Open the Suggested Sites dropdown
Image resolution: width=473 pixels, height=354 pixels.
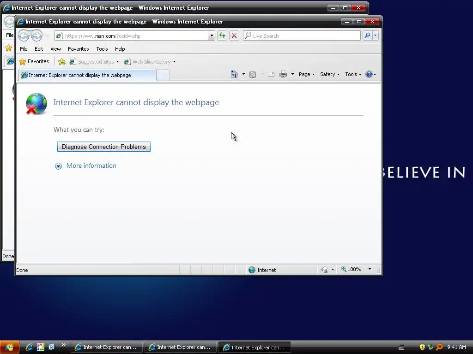[117, 62]
